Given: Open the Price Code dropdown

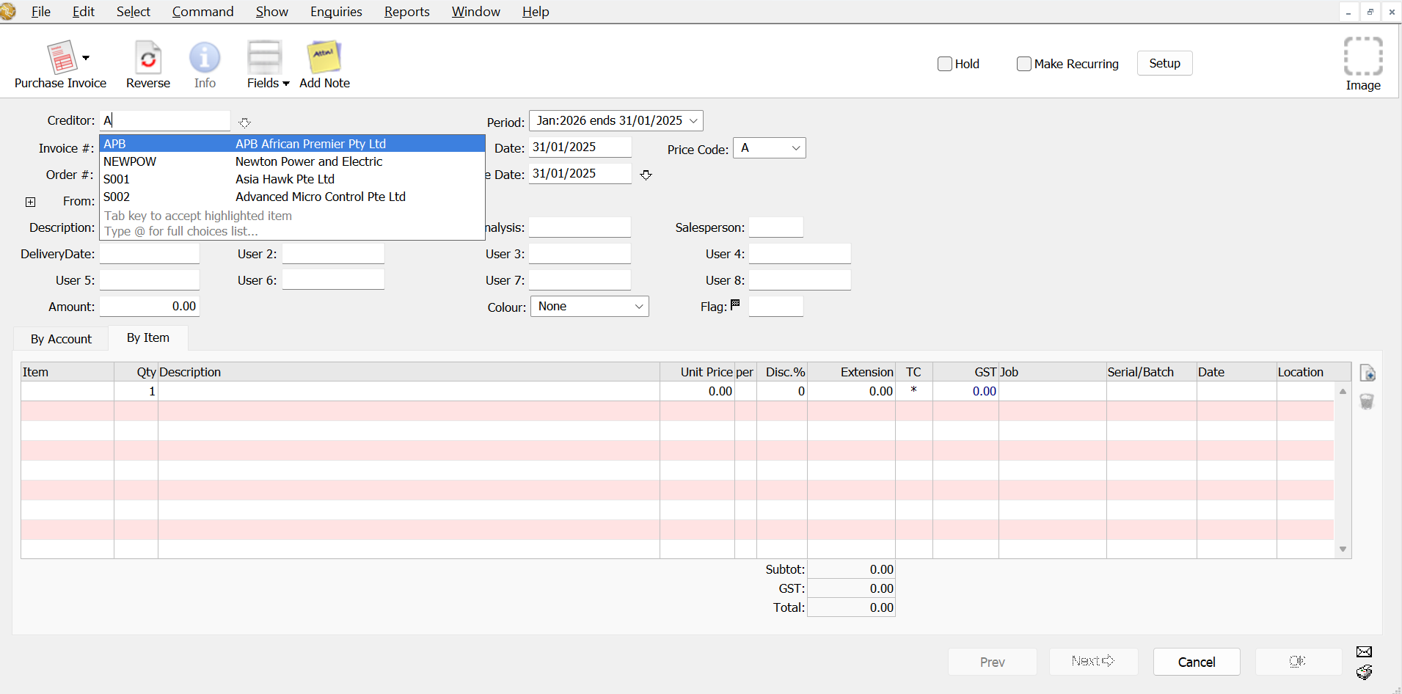Looking at the screenshot, I should point(770,148).
